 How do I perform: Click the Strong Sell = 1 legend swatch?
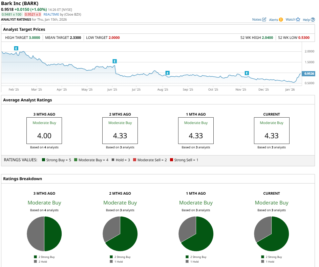pyautogui.click(x=172, y=160)
